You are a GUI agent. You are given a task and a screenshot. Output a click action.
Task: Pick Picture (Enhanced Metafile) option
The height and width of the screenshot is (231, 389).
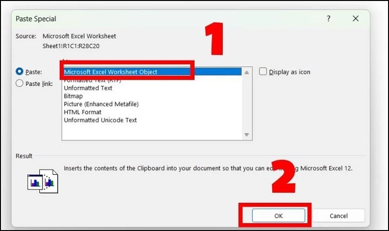click(101, 104)
